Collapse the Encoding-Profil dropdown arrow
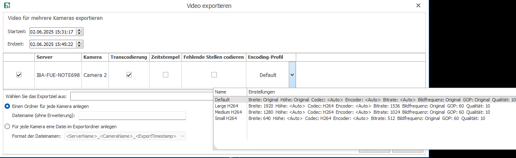 coord(292,75)
